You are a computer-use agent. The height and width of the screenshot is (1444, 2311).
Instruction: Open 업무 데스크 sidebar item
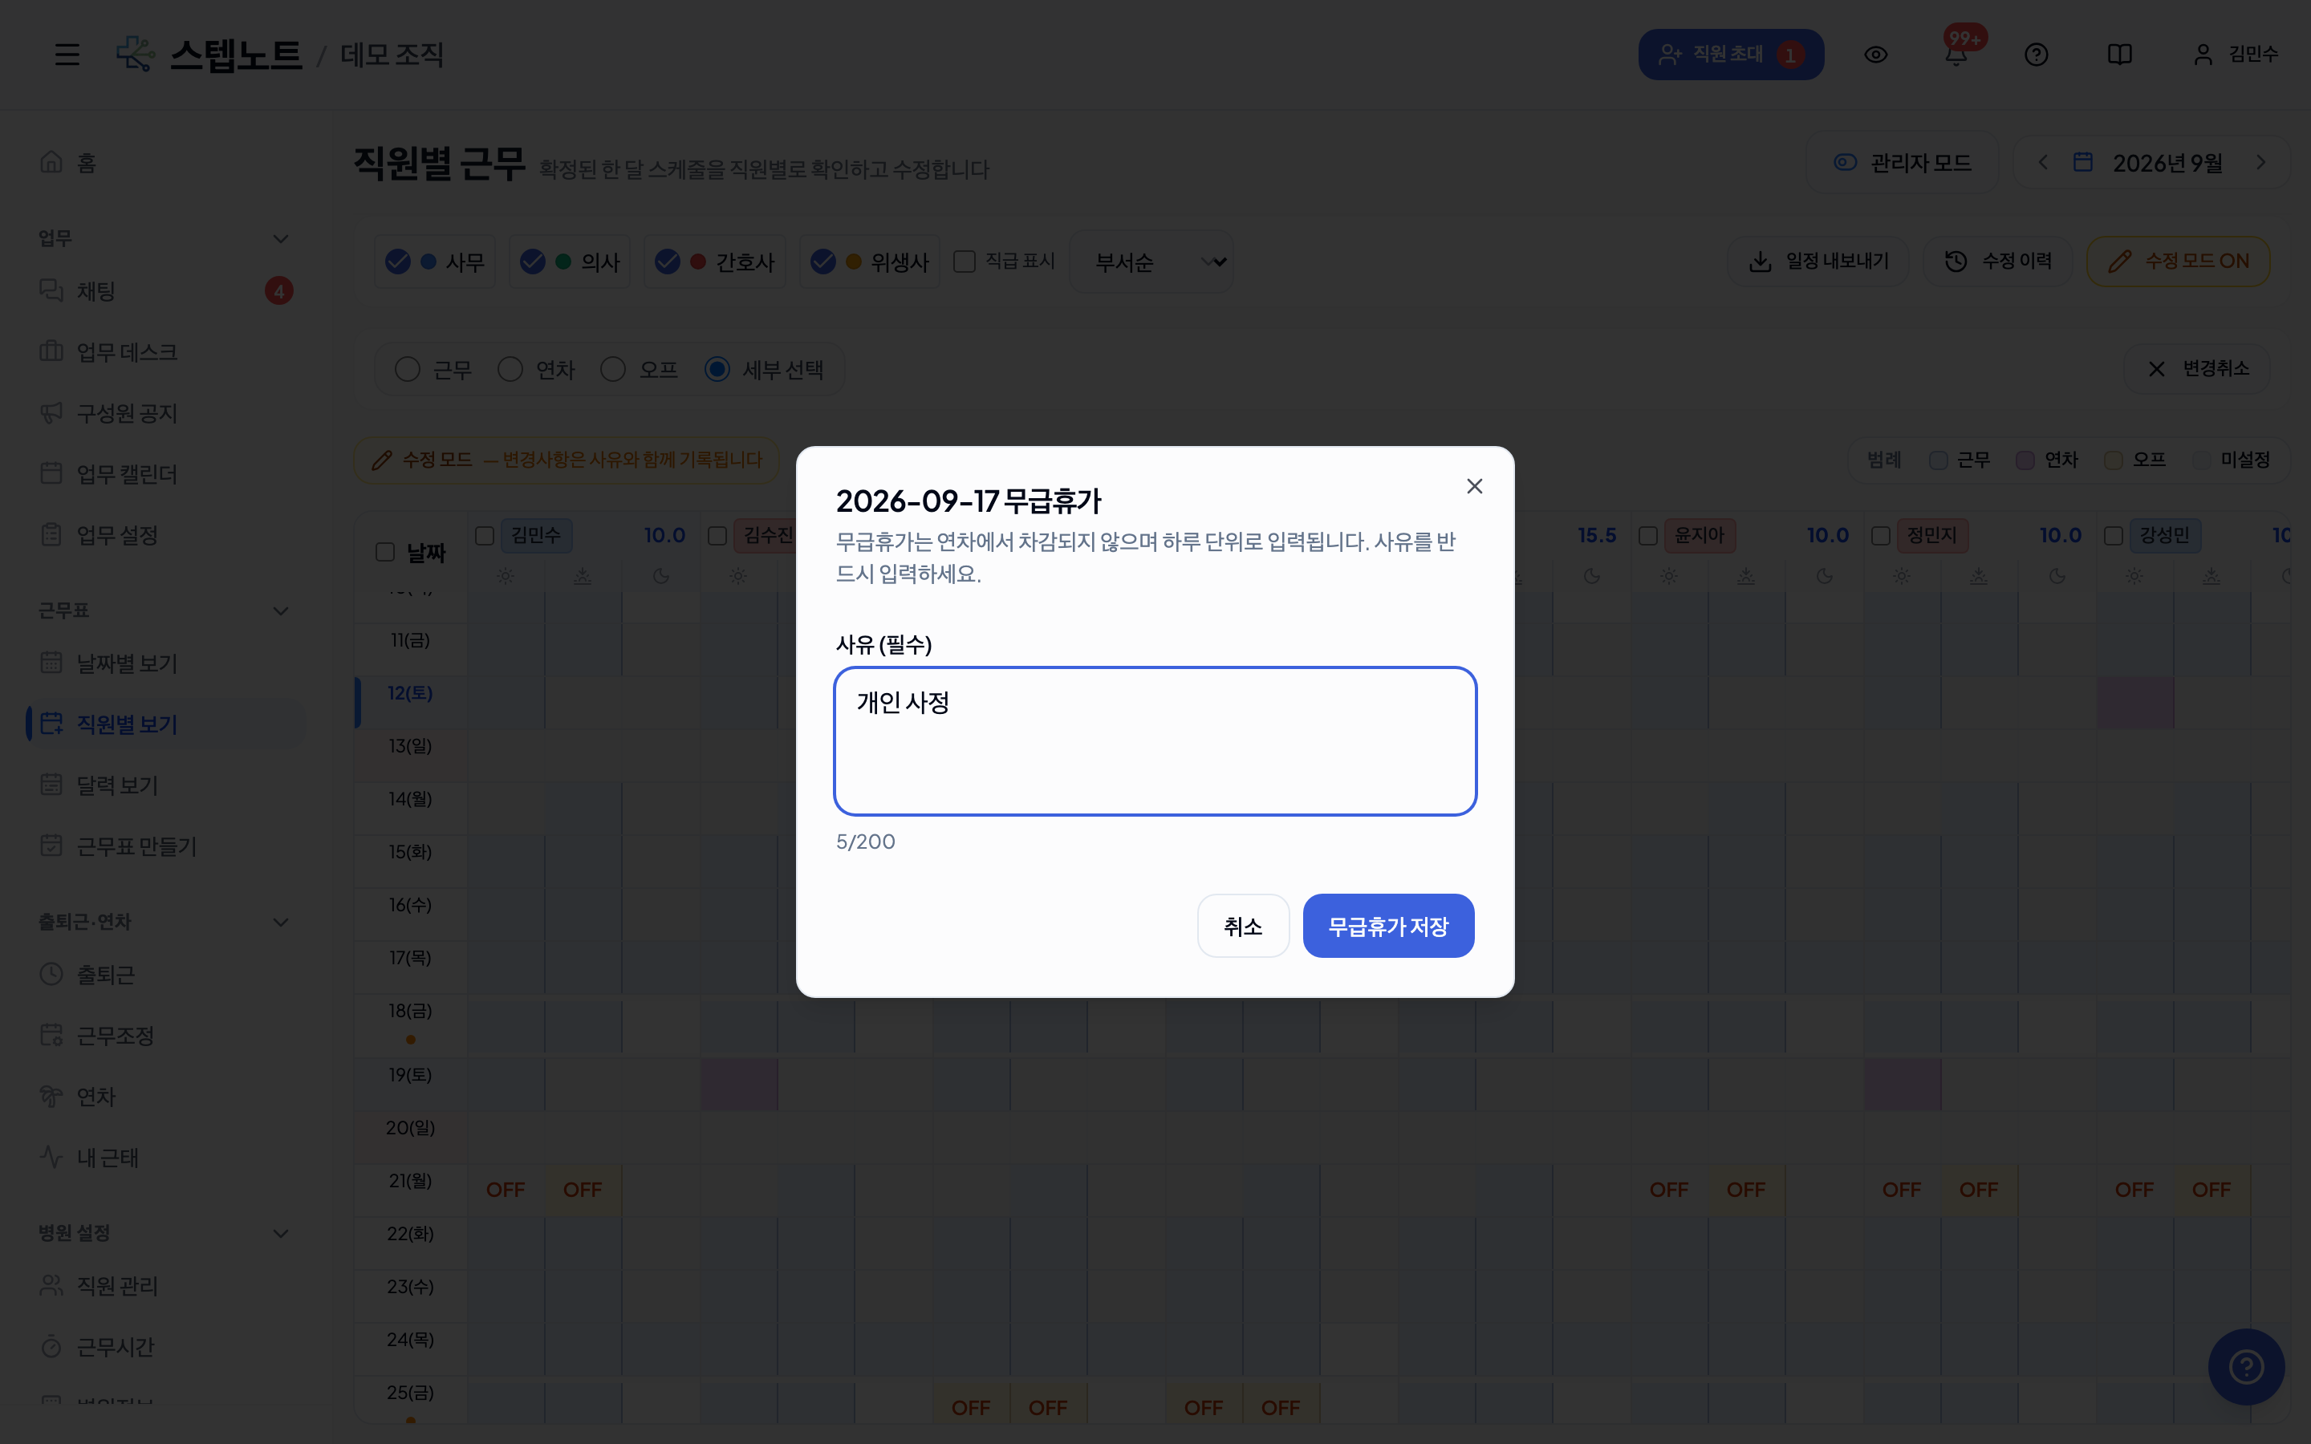point(164,351)
